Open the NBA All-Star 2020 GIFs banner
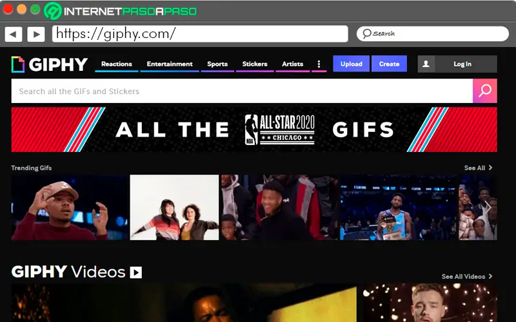 point(254,129)
